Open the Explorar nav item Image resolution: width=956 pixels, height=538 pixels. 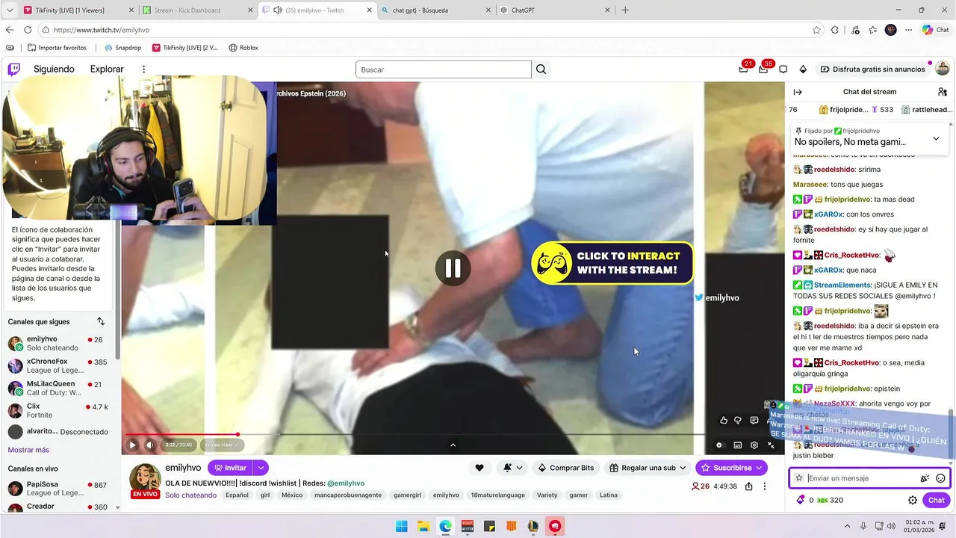107,69
